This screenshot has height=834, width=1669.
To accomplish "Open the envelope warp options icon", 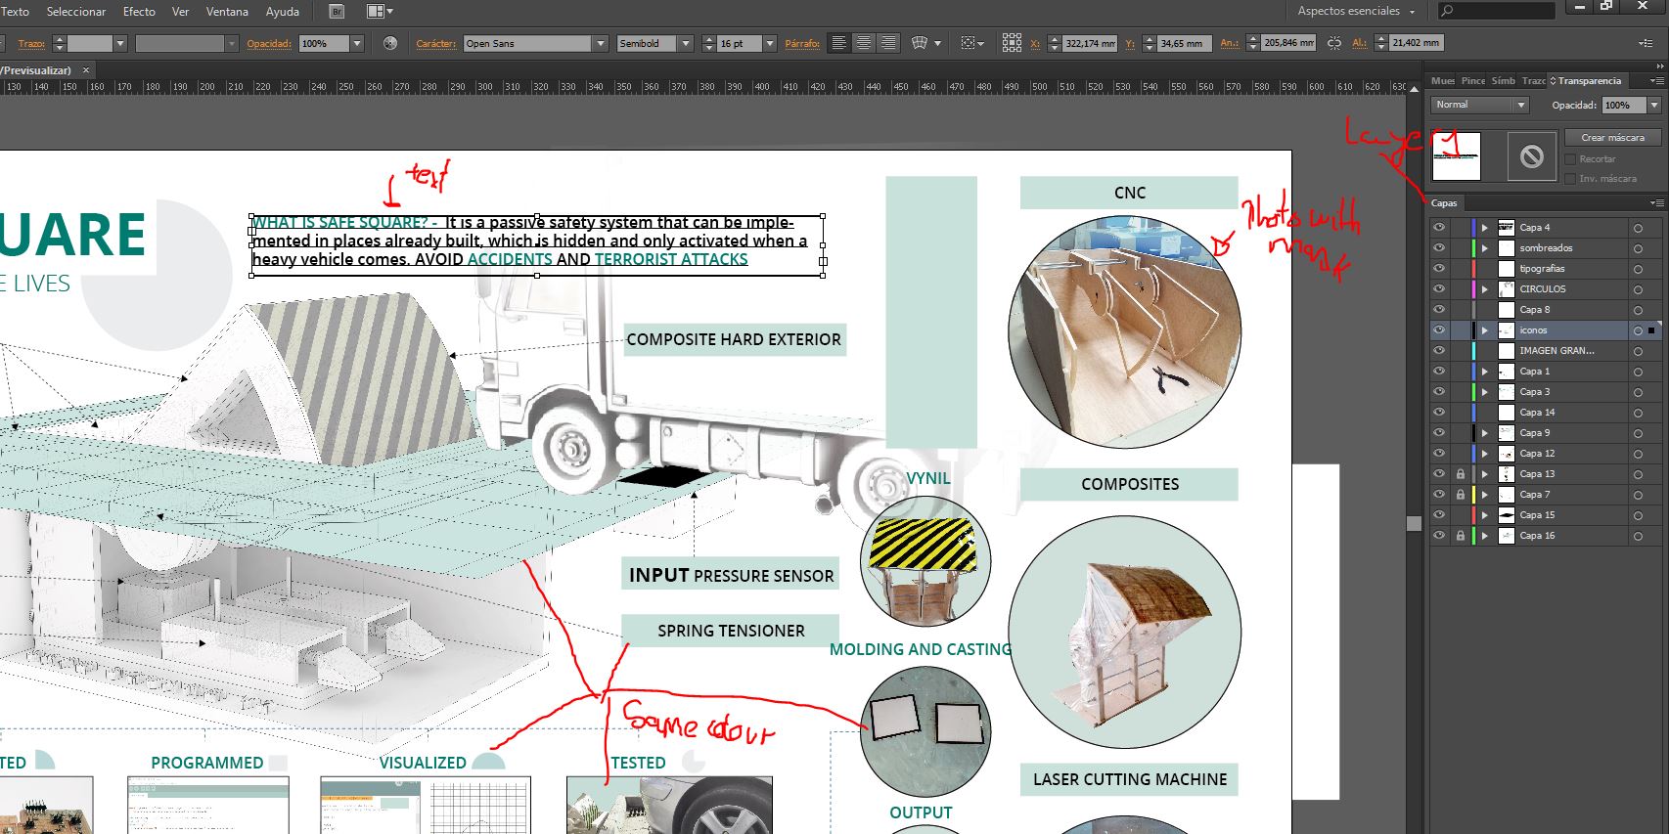I will click(x=920, y=43).
